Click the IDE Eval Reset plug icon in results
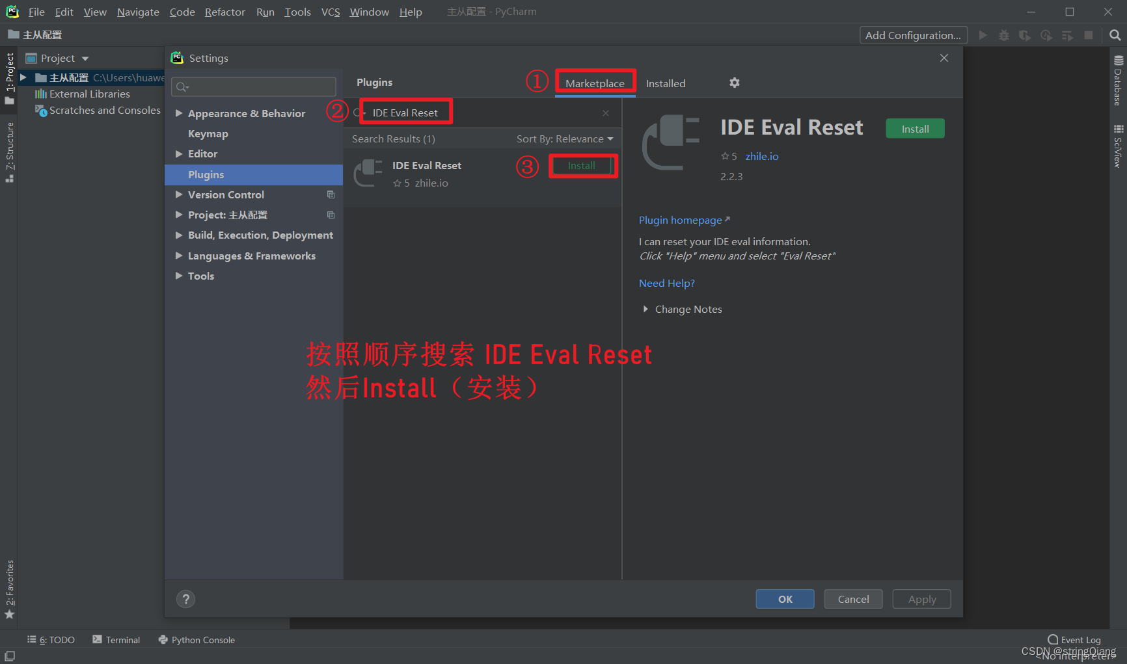This screenshot has height=664, width=1127. pos(368,173)
